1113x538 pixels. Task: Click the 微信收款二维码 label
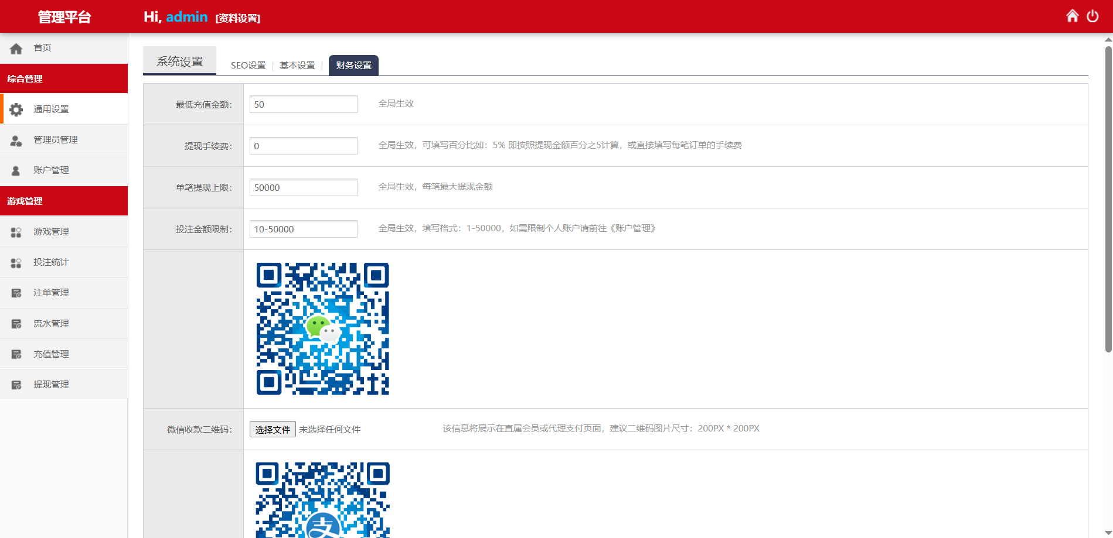pos(199,429)
